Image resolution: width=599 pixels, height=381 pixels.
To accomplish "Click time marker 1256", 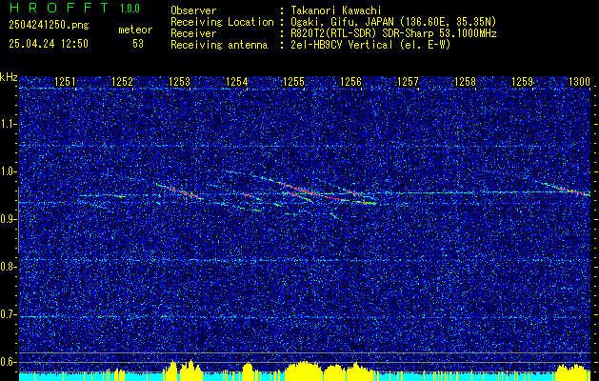I will click(x=351, y=81).
